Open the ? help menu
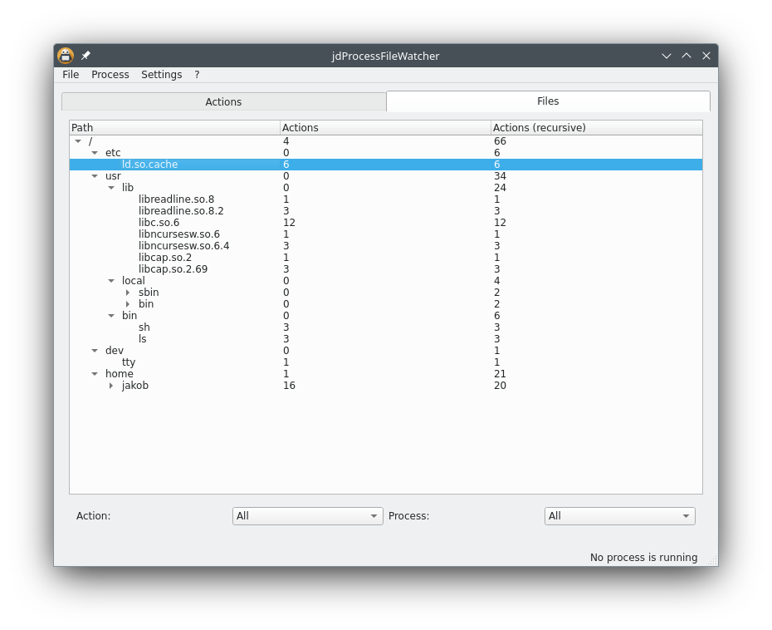Image resolution: width=772 pixels, height=630 pixels. pos(197,75)
